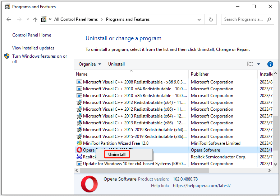
Task: Click the back navigation arrow
Action: 9,19
